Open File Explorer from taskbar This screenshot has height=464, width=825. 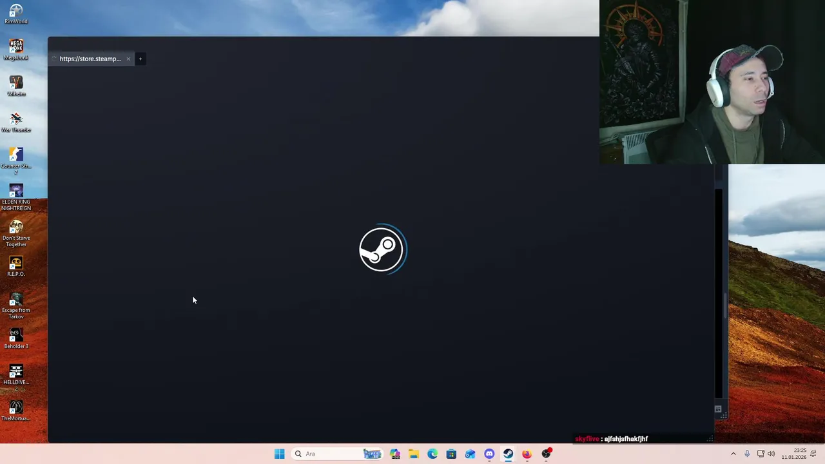click(x=414, y=454)
